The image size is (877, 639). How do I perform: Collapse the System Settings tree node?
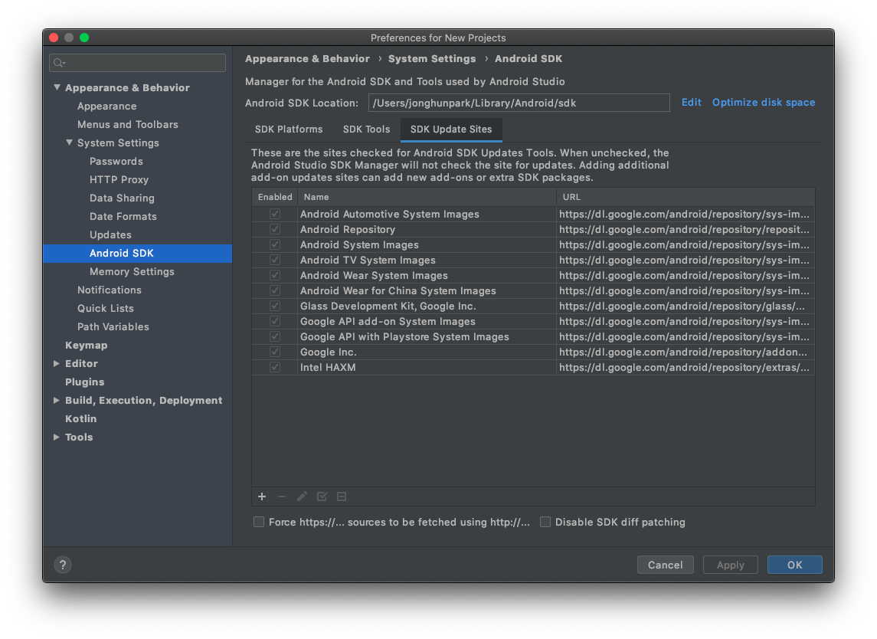coord(69,143)
